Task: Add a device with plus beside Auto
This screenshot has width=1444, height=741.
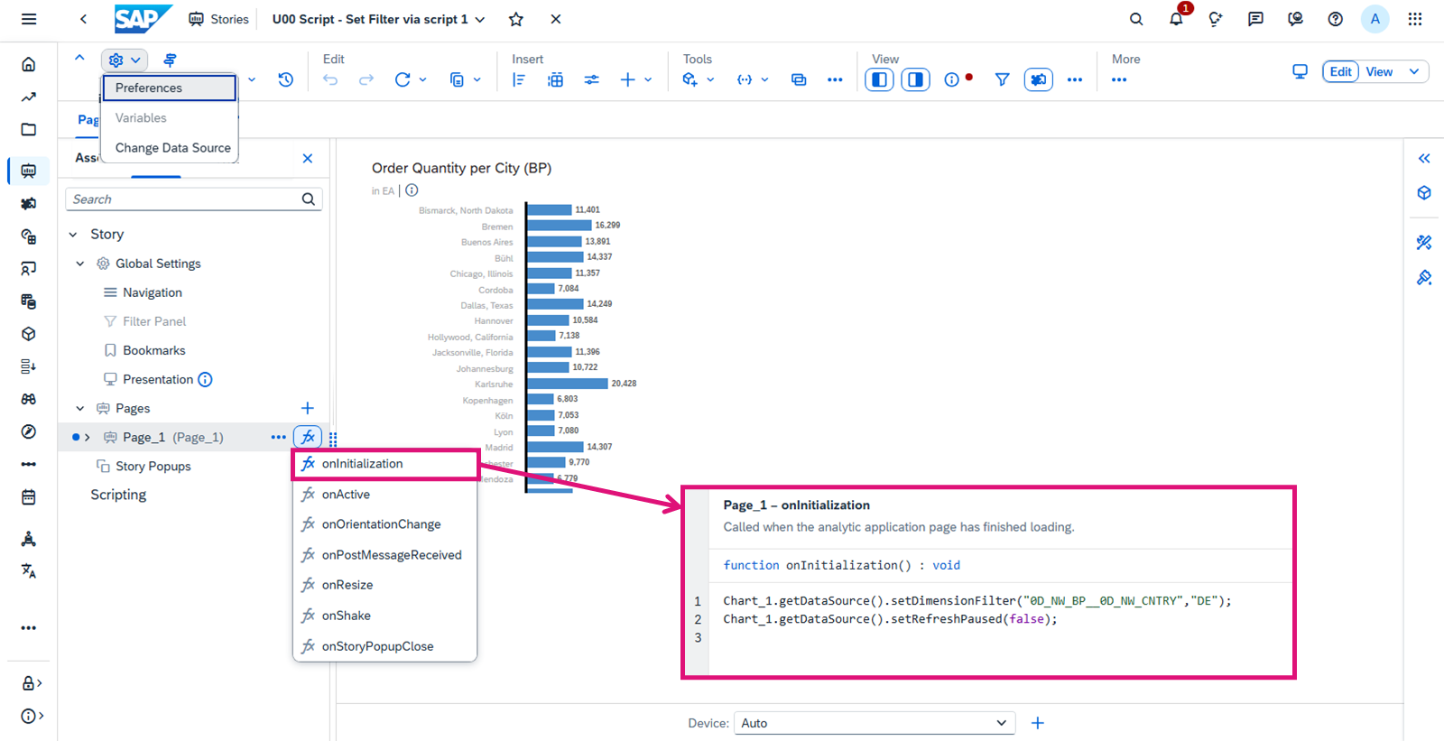Action: tap(1038, 723)
